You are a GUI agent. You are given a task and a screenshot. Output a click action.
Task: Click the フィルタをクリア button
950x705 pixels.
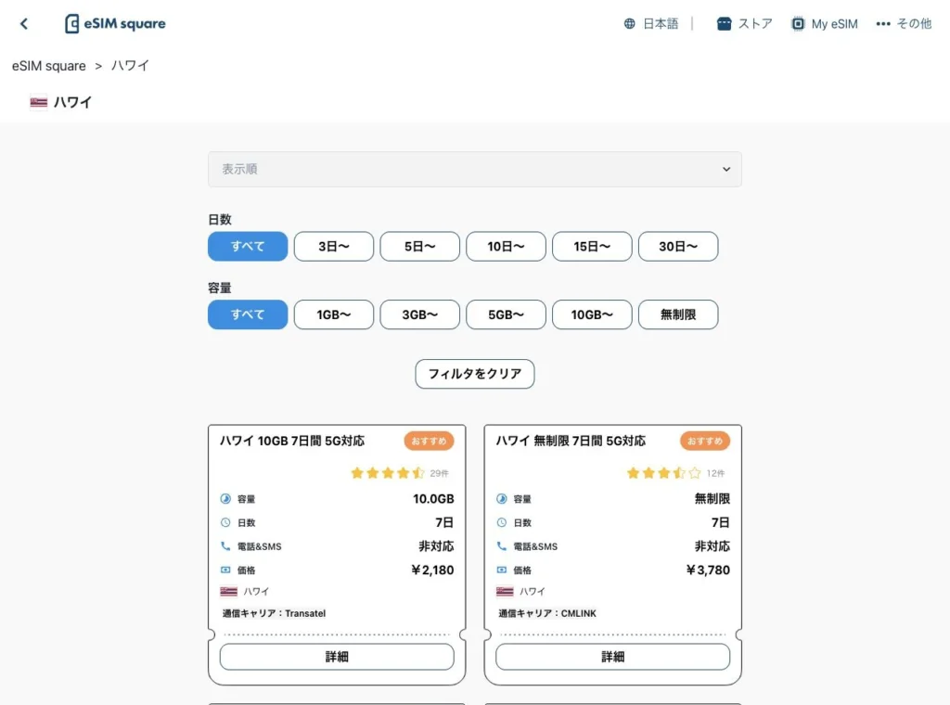coord(474,374)
